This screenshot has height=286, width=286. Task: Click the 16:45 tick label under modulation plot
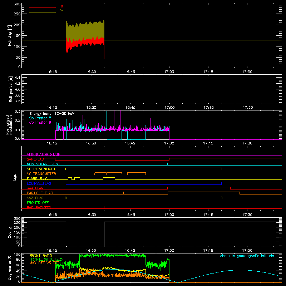[x=130, y=143]
